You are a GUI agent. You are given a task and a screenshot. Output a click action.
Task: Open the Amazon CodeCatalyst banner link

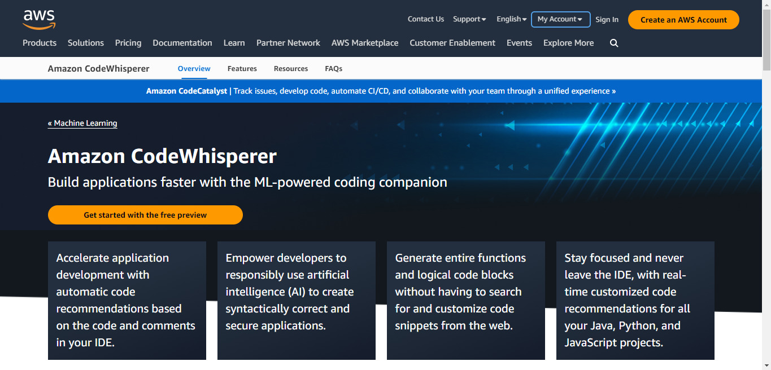[x=381, y=91]
